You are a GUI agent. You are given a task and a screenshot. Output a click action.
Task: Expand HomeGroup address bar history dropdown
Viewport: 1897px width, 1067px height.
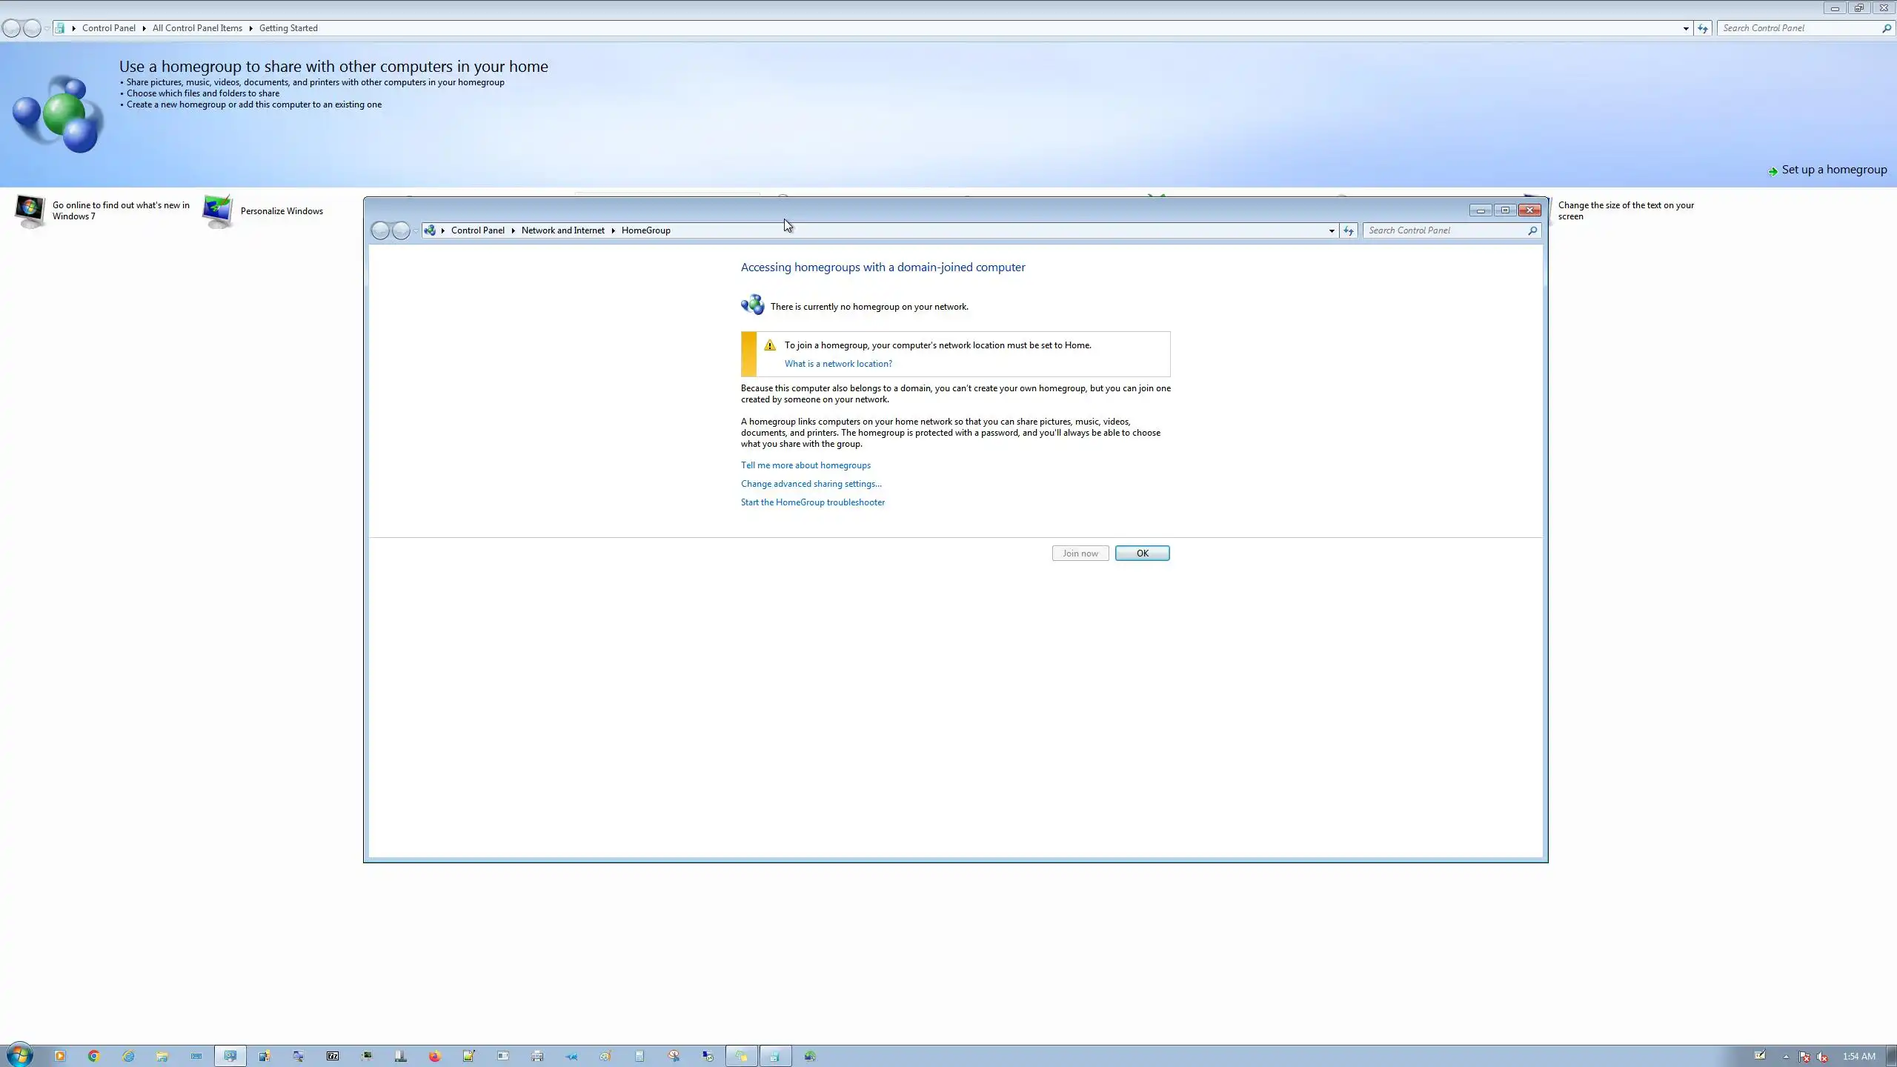(1332, 230)
